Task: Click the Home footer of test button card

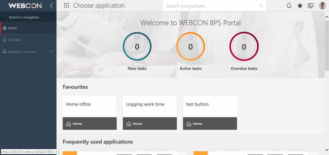Action: click(210, 124)
